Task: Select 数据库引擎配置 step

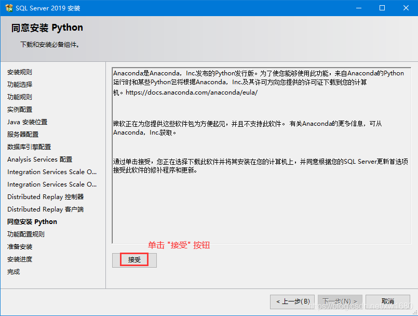Action: (x=29, y=147)
